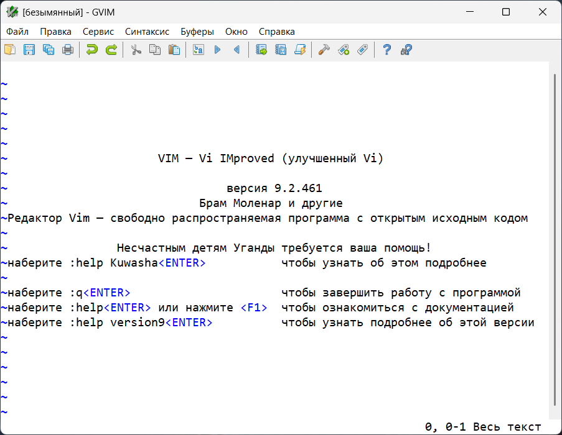Viewport: 562px width, 435px height.
Task: Maximize the GVIM window
Action: tap(506, 12)
